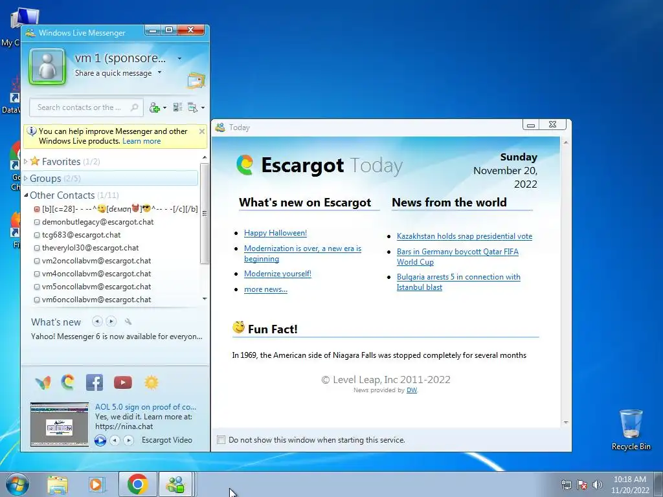Click the contact list scroll down arrow

[205, 299]
